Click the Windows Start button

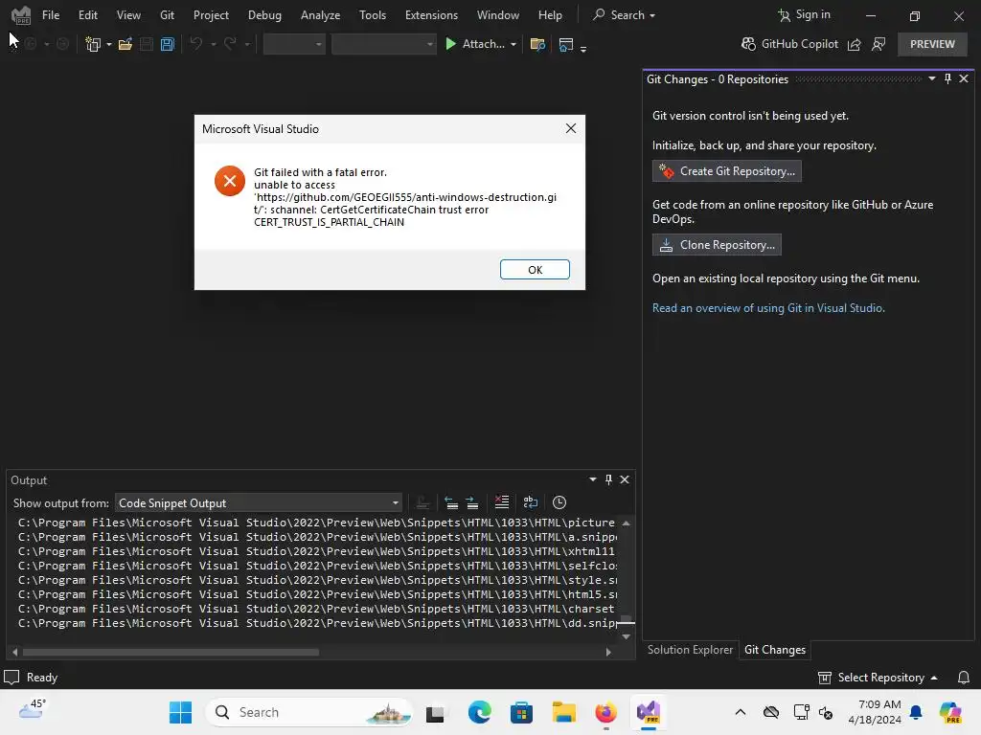181,712
